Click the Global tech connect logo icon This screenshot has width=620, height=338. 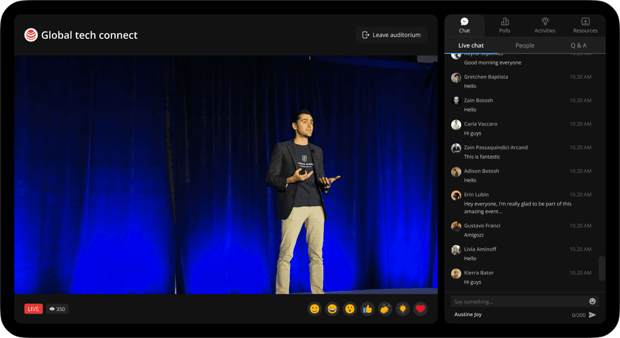31,35
